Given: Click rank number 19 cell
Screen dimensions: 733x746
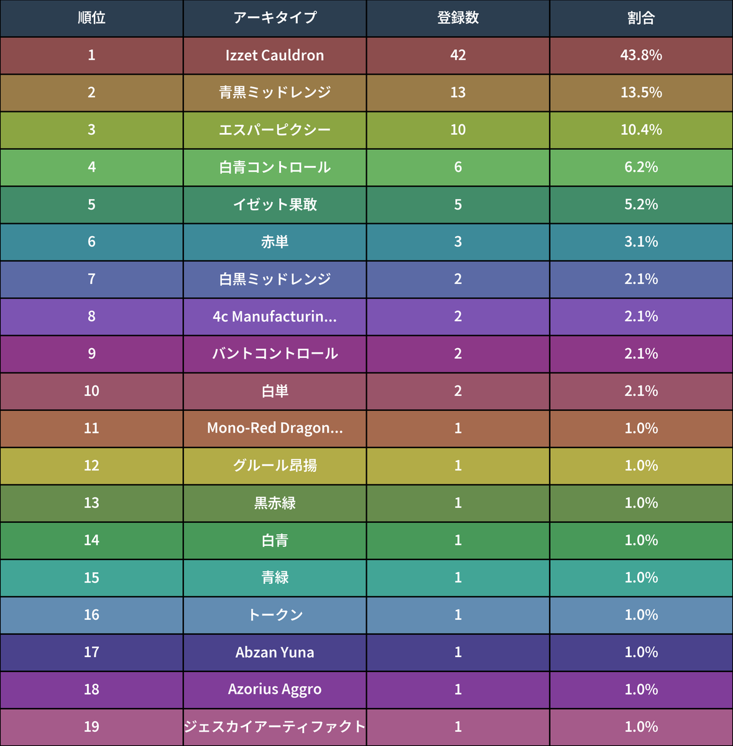Looking at the screenshot, I should tap(91, 727).
